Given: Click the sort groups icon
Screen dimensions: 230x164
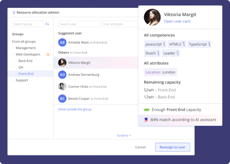Looking at the screenshot, I should (47, 24).
